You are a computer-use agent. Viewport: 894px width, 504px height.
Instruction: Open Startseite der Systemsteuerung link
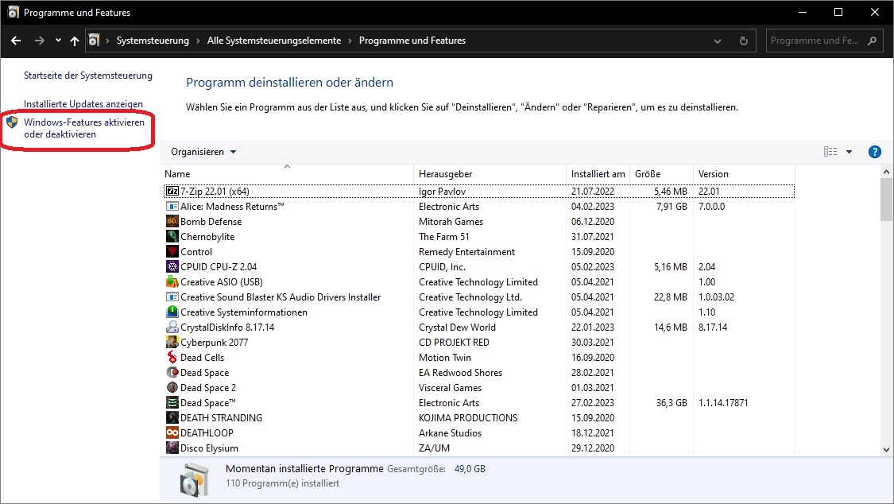tap(88, 76)
